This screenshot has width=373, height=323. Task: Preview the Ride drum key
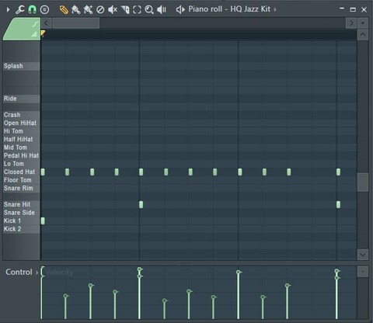tap(22, 99)
